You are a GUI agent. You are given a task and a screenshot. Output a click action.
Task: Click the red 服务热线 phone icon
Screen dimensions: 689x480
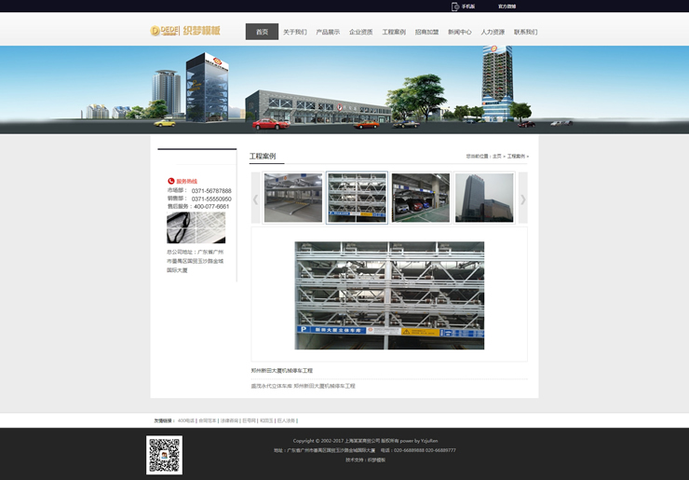point(171,181)
